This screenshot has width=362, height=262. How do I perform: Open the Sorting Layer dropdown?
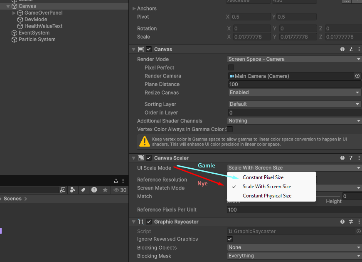tap(294, 104)
